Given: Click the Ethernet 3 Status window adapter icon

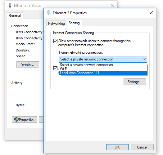Looking at the screenshot, I should [10, 5].
